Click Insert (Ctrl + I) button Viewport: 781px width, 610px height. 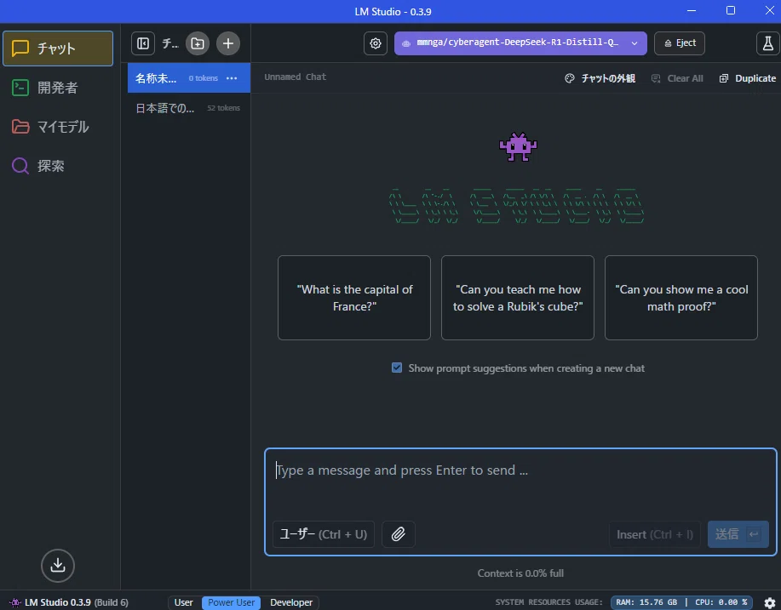[x=654, y=534]
